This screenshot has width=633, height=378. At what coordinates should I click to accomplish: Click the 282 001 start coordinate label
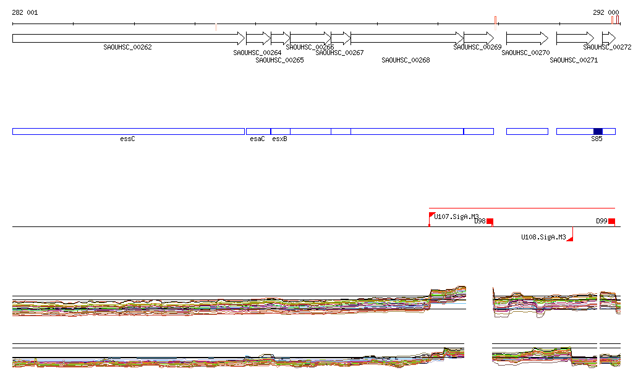pyautogui.click(x=25, y=12)
